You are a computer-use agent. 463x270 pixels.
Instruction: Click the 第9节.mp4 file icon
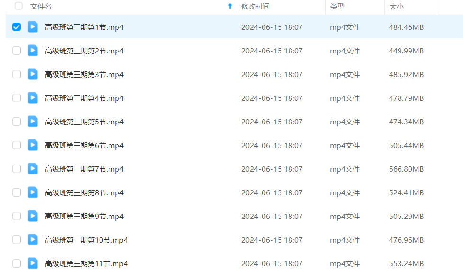(x=33, y=216)
